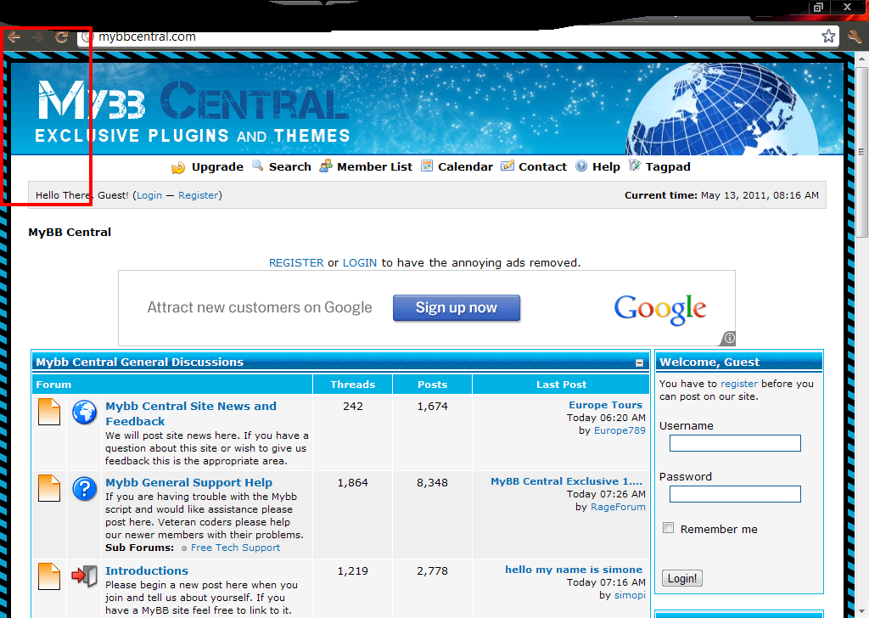Click the Tagpad notepad icon

point(635,166)
